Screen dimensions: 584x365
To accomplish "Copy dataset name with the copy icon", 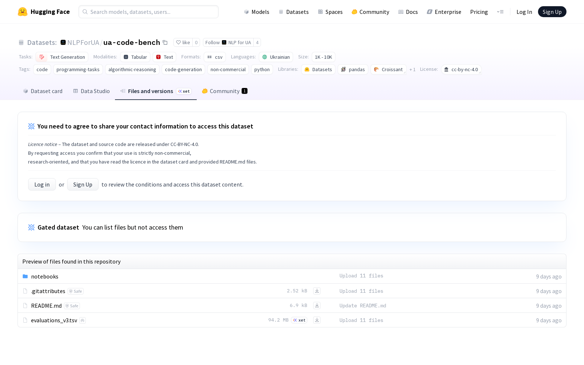I will tap(165, 43).
